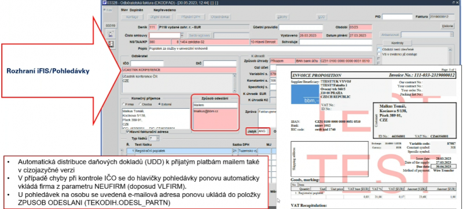Click the UDD button
This screenshot has height=209, width=463.
point(322,17)
